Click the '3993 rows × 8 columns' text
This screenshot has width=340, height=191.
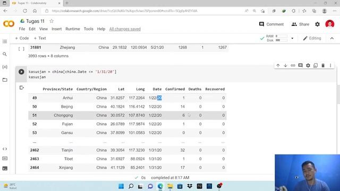pyautogui.click(x=48, y=56)
